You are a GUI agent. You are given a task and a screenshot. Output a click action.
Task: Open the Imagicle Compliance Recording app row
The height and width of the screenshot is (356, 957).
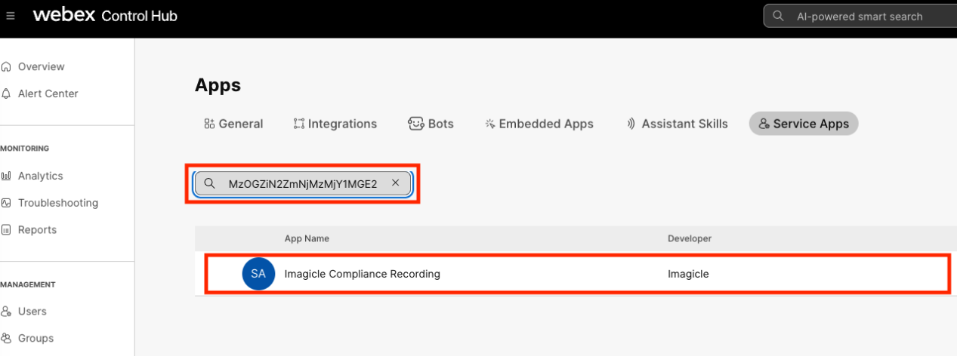[362, 274]
